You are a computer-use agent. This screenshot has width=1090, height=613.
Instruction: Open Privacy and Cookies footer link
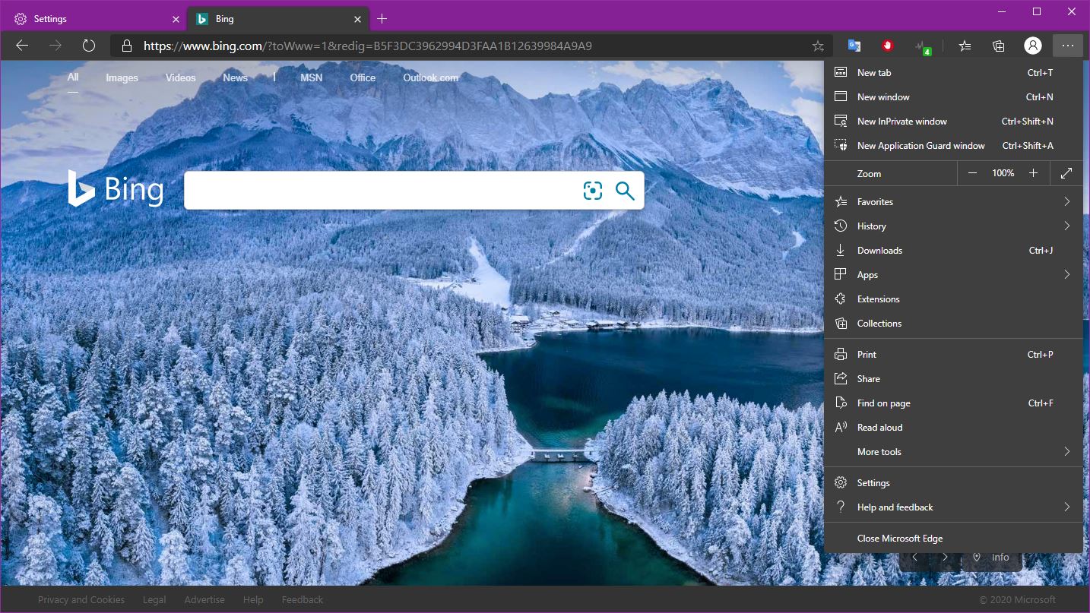[x=81, y=599]
